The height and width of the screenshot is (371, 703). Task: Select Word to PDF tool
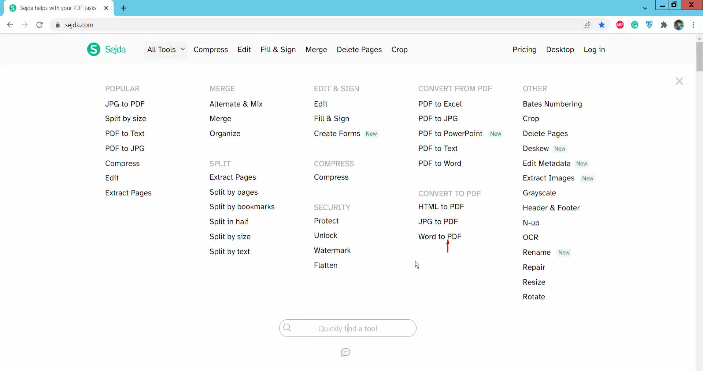(x=440, y=236)
